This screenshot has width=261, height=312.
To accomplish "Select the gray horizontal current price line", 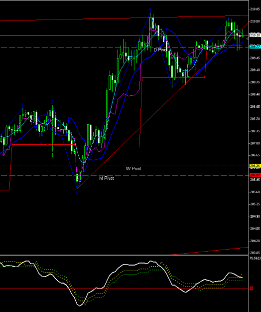I will 124,35.
